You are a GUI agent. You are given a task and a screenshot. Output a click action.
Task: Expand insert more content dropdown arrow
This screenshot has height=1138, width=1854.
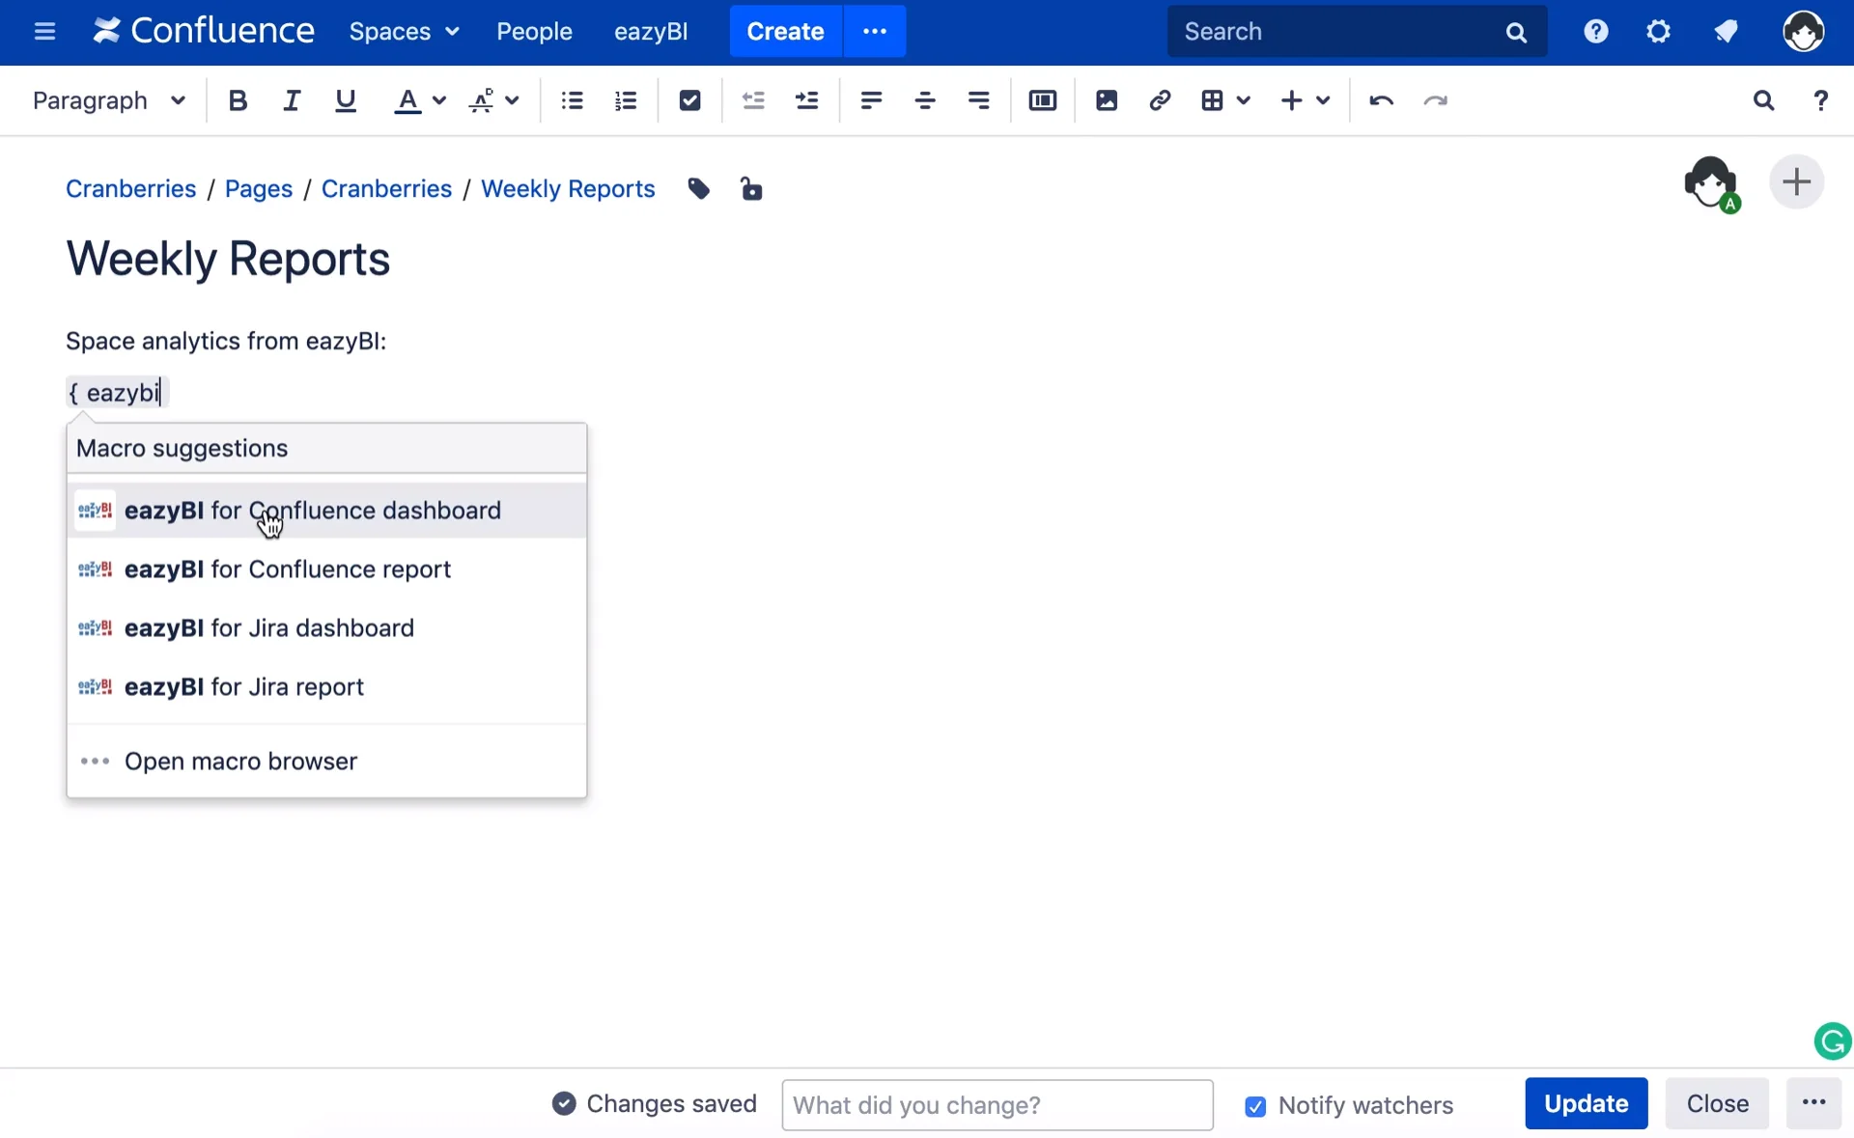pos(1323,100)
